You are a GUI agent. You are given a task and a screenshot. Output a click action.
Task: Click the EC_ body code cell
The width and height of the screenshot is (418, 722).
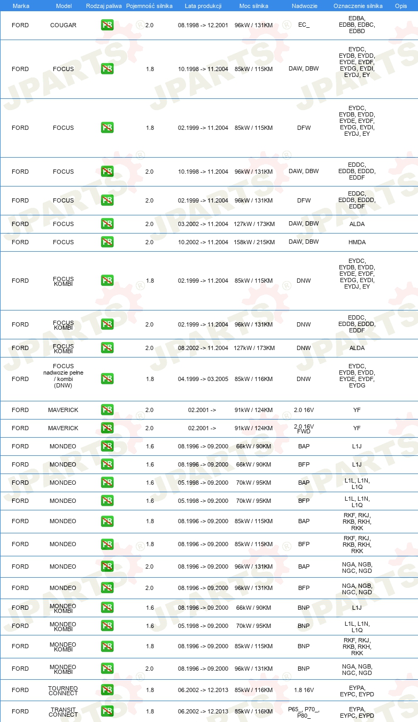304,25
